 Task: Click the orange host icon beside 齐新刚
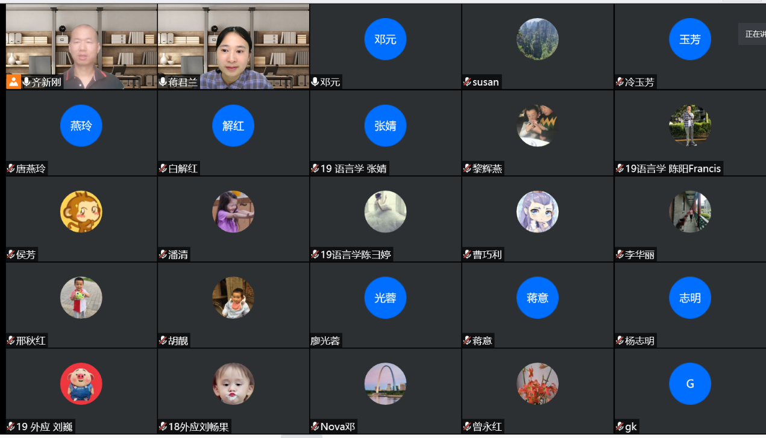(13, 82)
